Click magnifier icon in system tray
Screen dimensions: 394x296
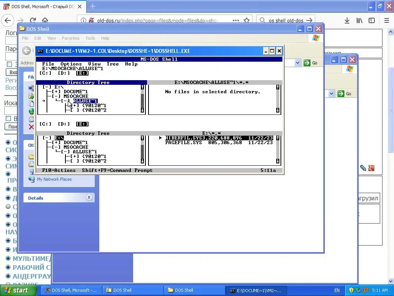click(x=366, y=290)
